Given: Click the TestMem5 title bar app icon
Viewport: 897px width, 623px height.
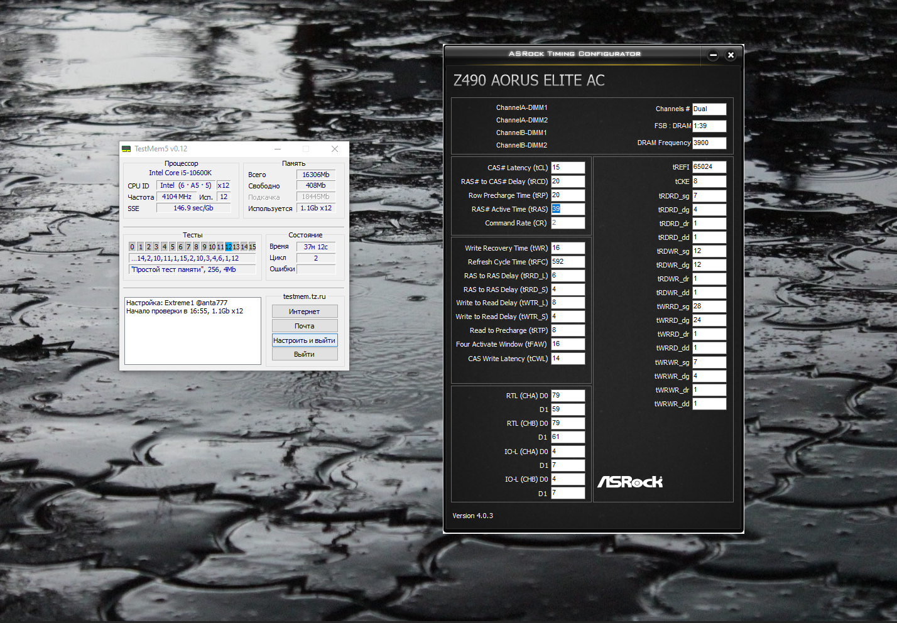Looking at the screenshot, I should tap(126, 149).
